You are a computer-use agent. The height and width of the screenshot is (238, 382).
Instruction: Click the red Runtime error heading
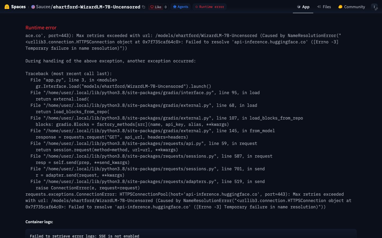point(41,28)
